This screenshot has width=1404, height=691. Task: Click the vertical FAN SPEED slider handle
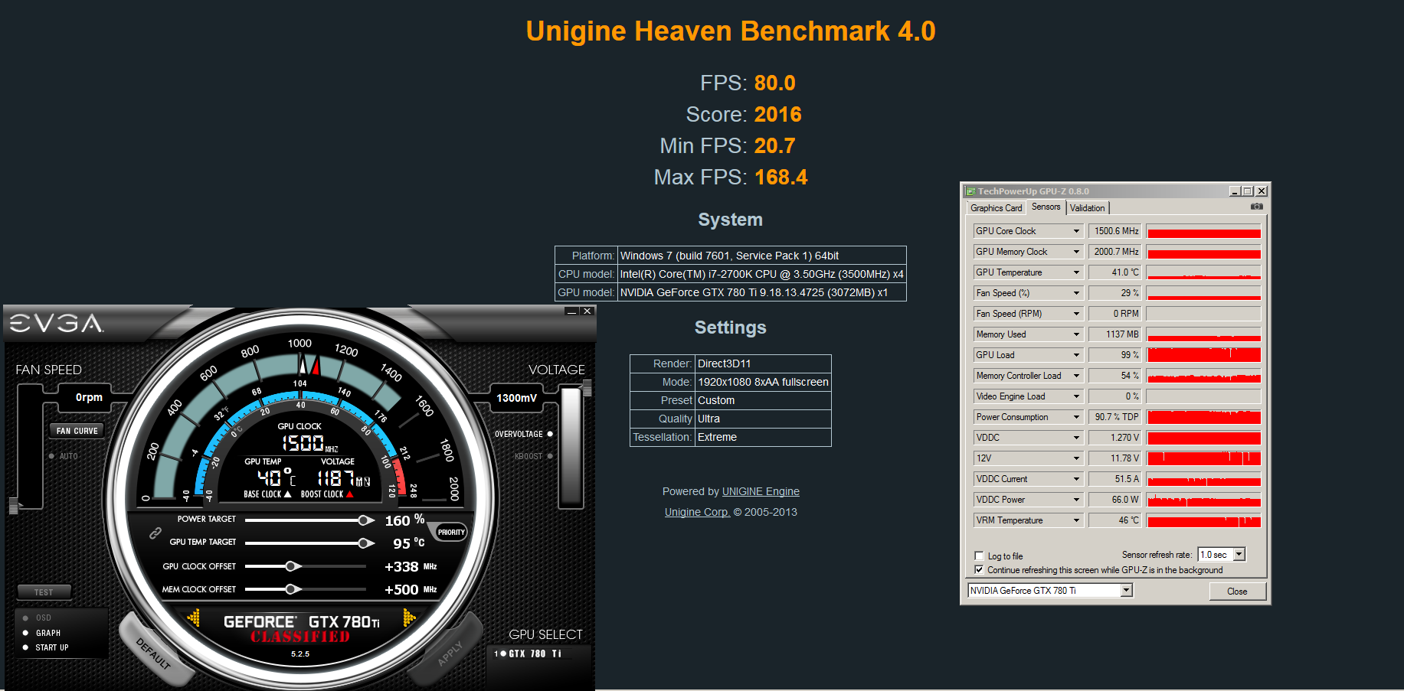click(x=14, y=506)
